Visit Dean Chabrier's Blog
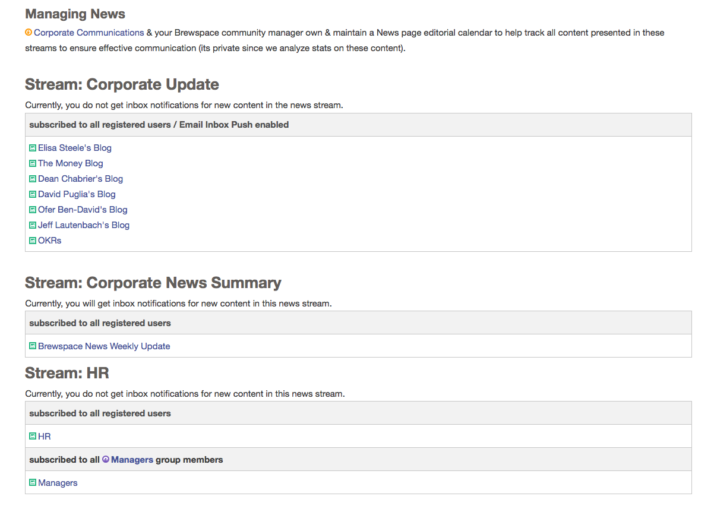The width and height of the screenshot is (714, 512). coord(81,179)
